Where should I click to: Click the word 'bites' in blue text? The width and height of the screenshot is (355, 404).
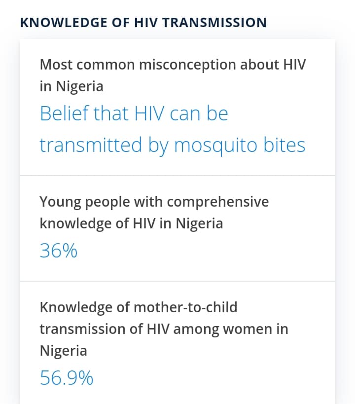click(284, 145)
